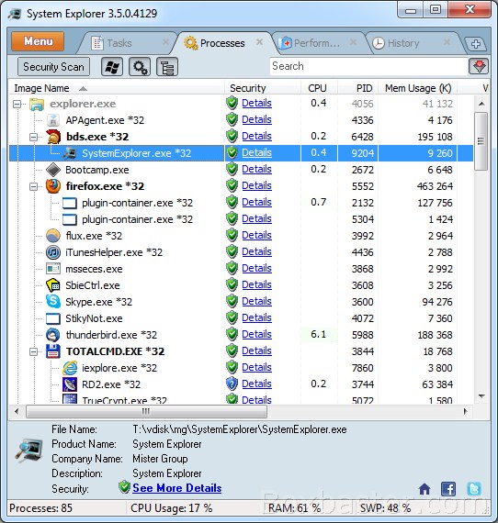
Task: Click into the Search field
Action: coord(368,66)
